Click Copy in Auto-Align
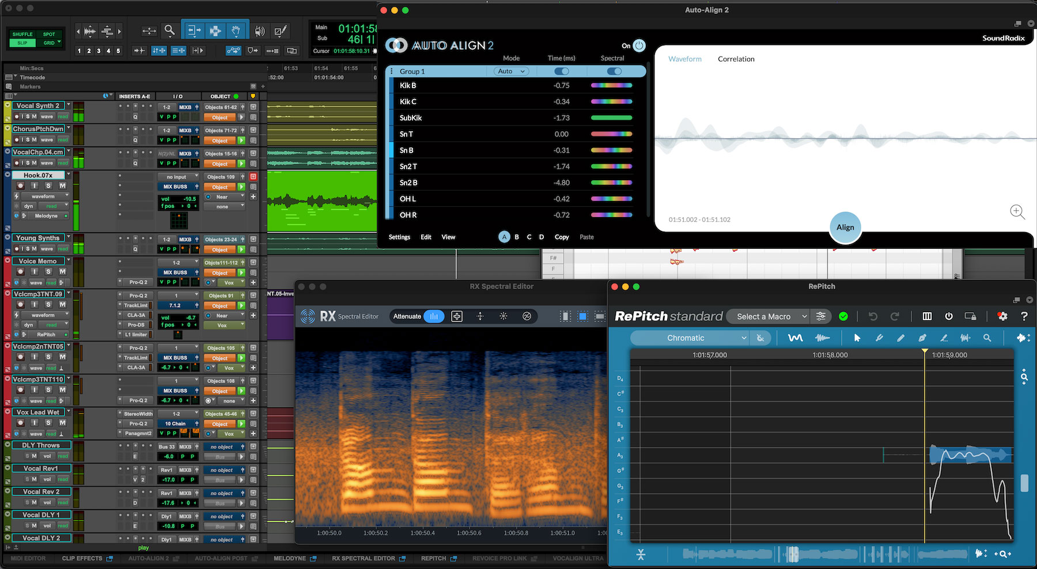The image size is (1037, 569). [562, 237]
